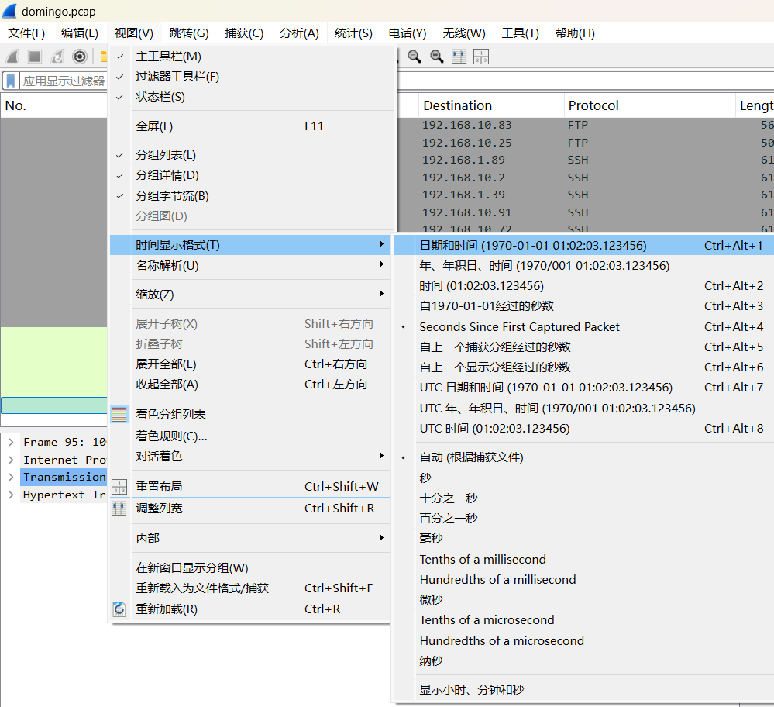Toggle 显示小时、分钟和秒 option

click(584, 690)
